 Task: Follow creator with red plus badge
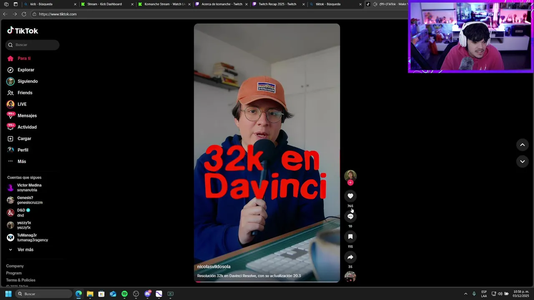[350, 182]
